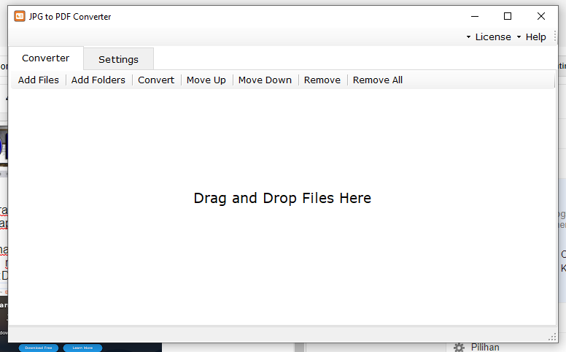
Task: Clear the list with Remove All
Action: tap(378, 80)
